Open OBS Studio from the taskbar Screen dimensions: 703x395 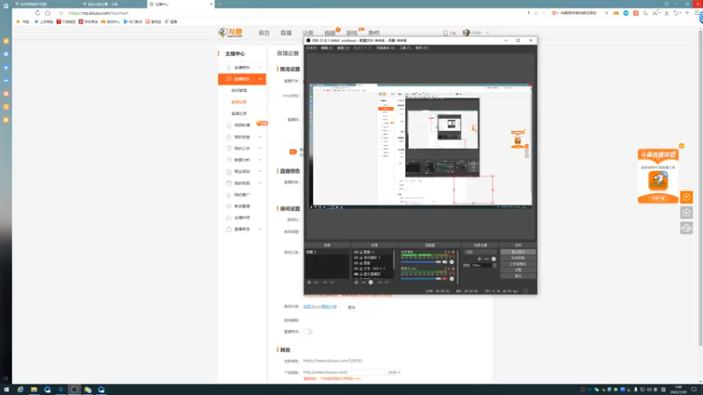tap(75, 390)
